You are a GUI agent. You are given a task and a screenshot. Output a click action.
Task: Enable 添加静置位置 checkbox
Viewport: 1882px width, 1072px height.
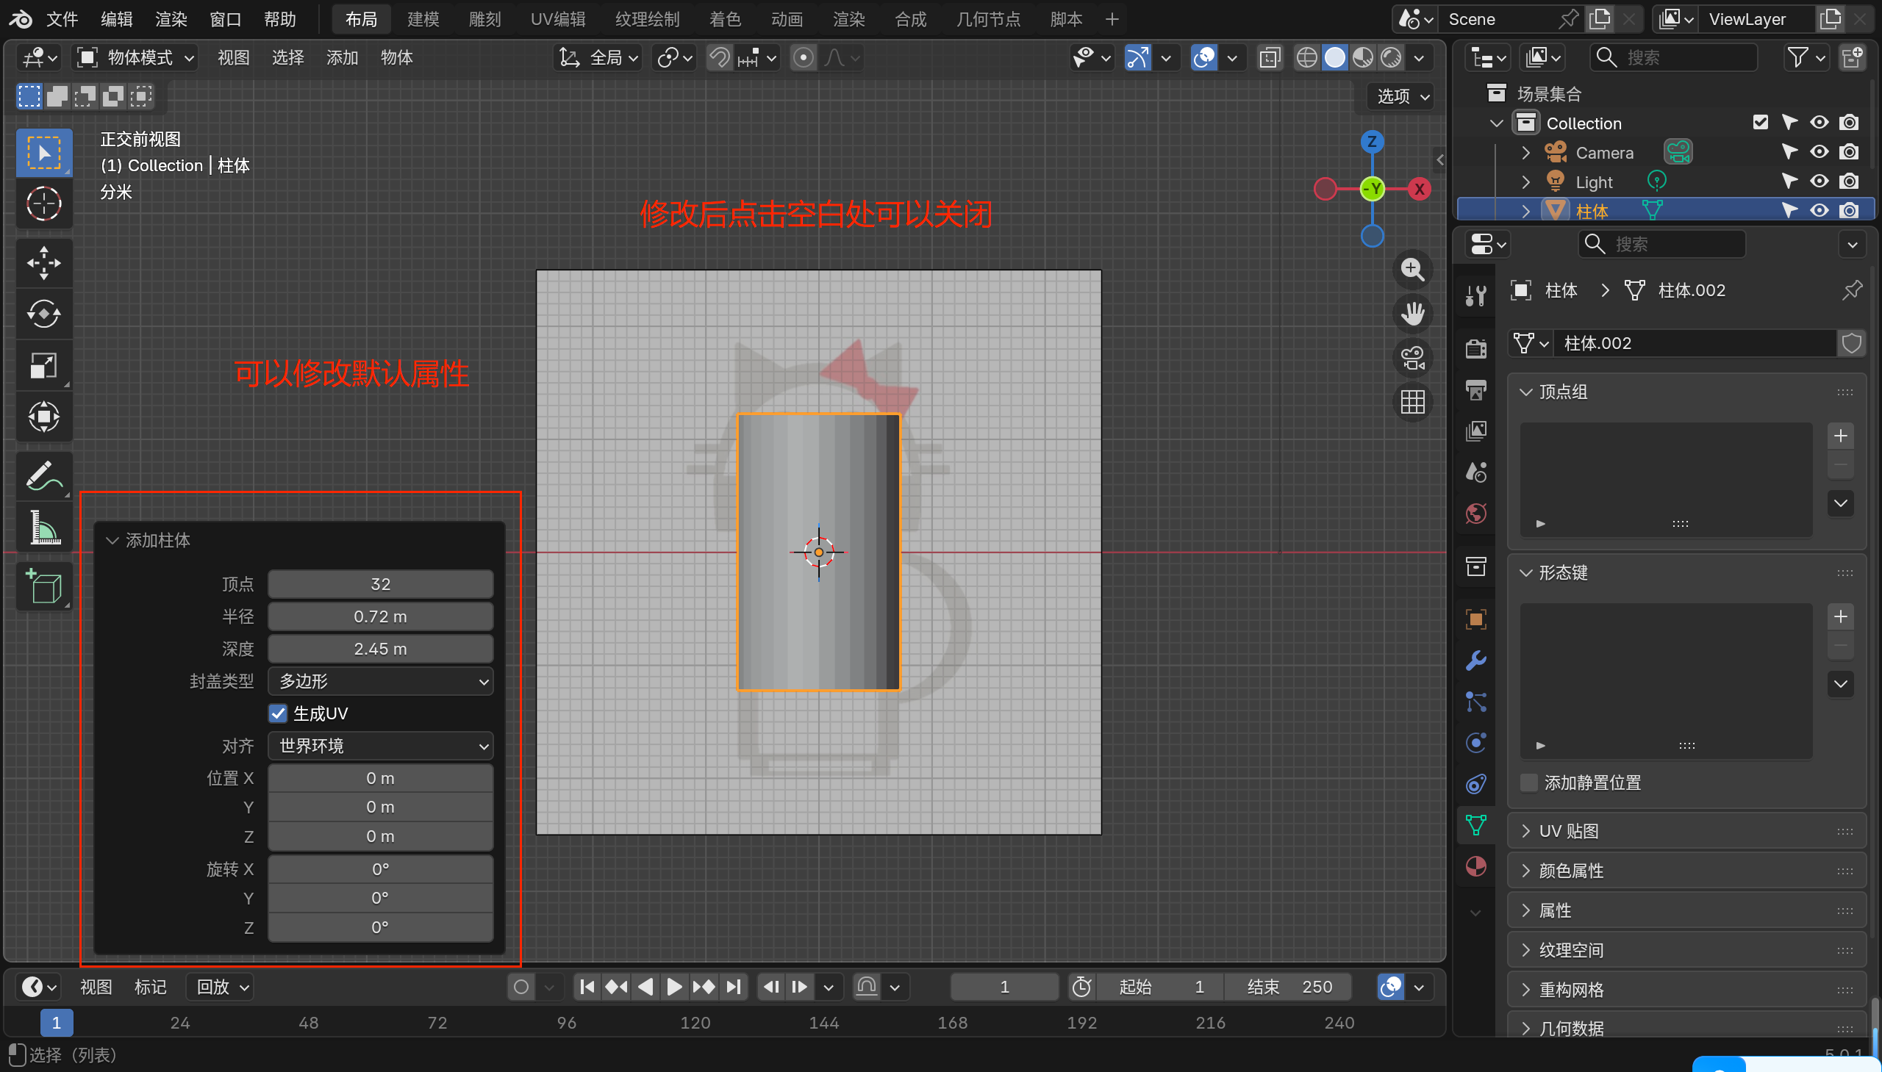(x=1529, y=783)
